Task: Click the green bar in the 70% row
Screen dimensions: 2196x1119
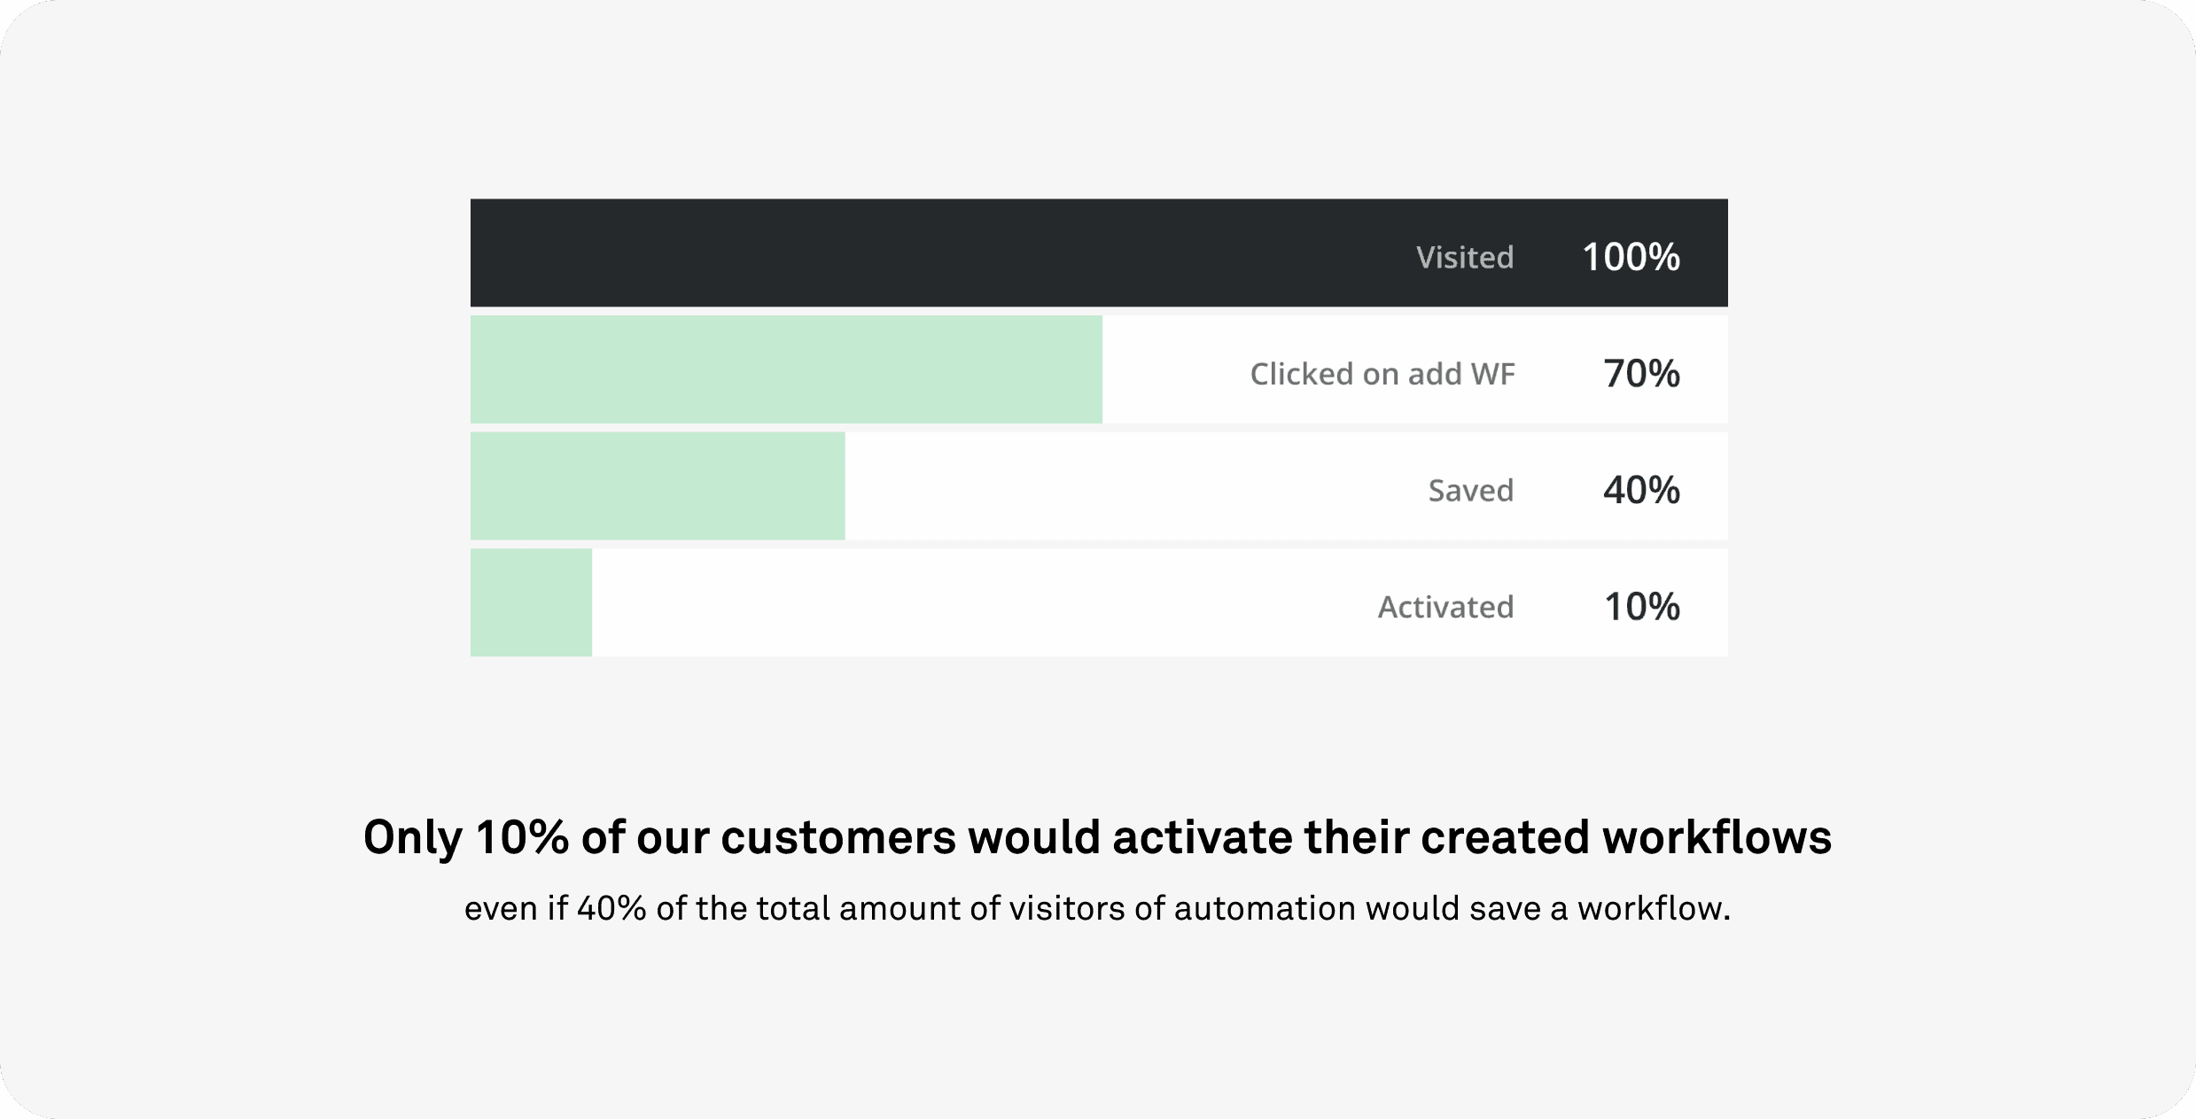Action: click(x=786, y=369)
